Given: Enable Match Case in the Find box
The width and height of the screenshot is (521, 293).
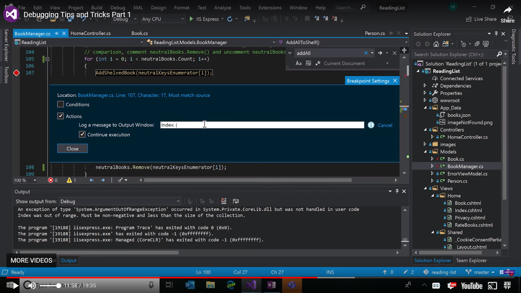Looking at the screenshot, I should (299, 63).
